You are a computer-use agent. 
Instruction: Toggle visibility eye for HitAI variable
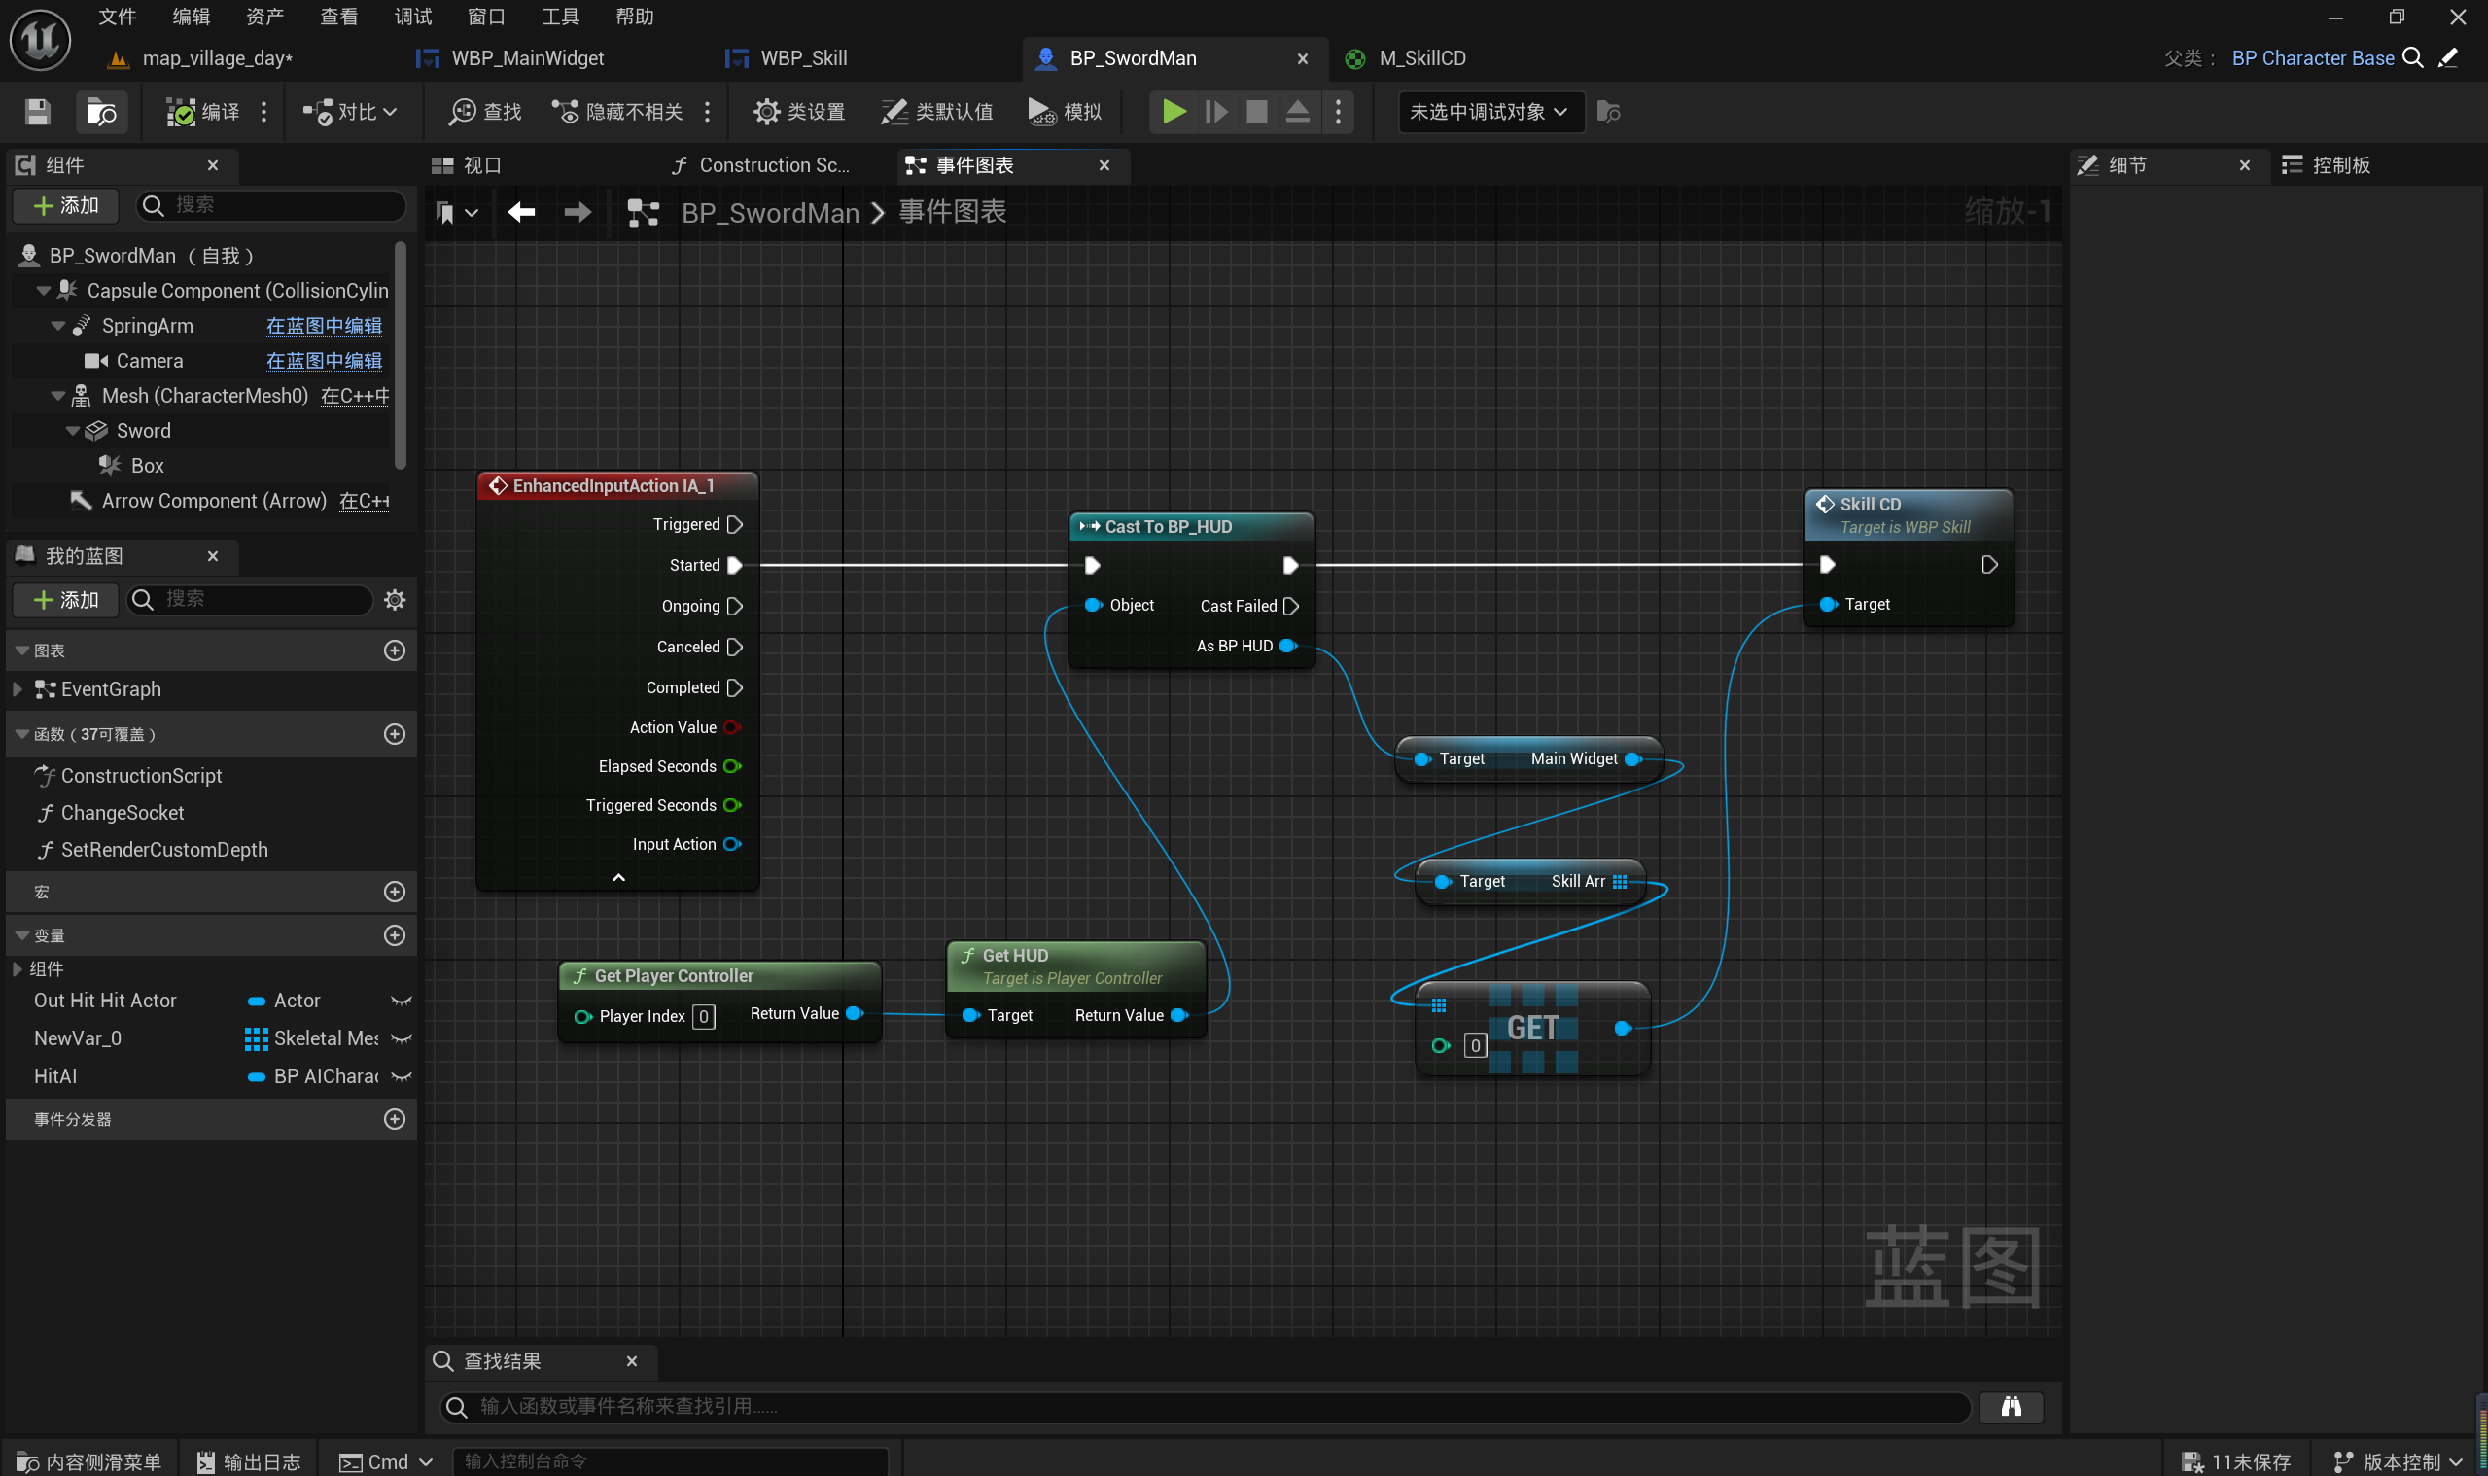click(x=401, y=1076)
